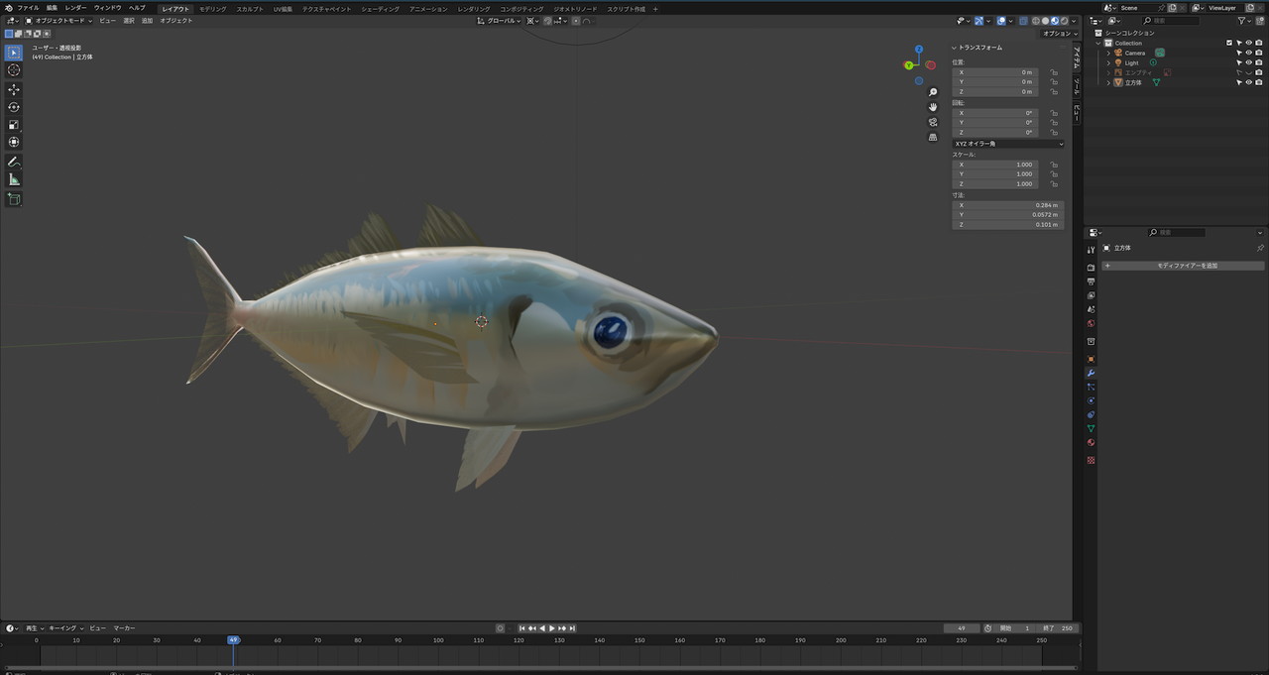This screenshot has height=675, width=1269.
Task: Click the hand pan-view icon in the viewport
Action: click(933, 107)
